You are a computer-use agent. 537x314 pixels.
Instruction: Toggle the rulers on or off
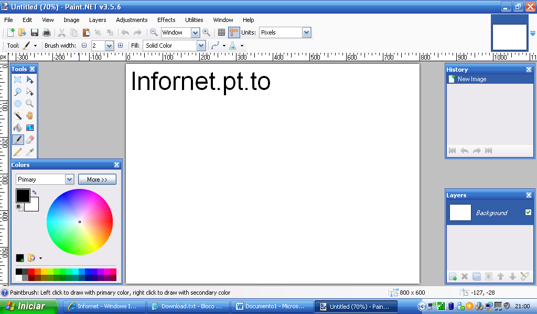pos(234,32)
